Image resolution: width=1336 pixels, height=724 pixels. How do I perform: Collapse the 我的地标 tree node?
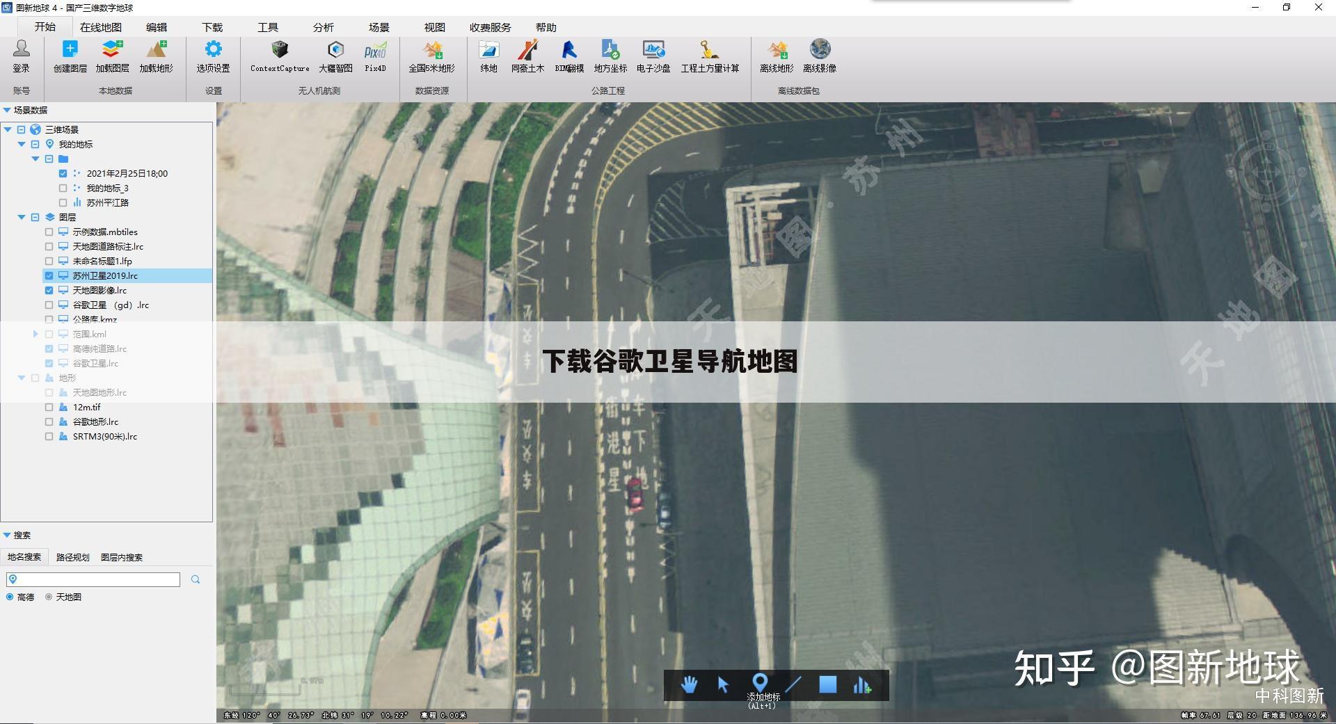(22, 144)
